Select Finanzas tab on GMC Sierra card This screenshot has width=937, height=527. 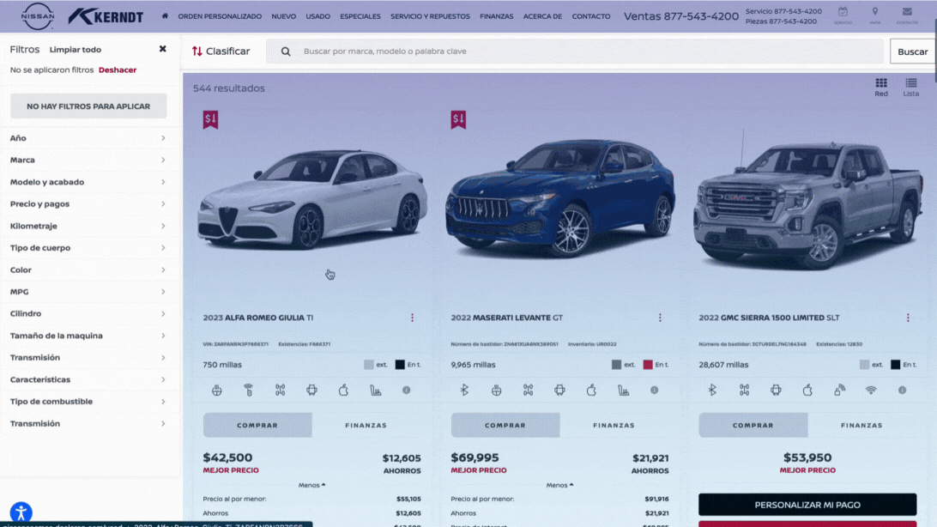pos(861,426)
